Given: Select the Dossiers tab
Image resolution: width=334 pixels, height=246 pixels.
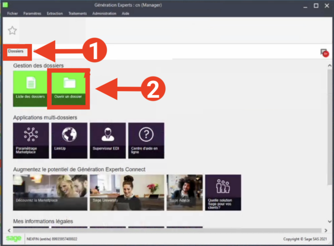Looking at the screenshot, I should pos(16,51).
